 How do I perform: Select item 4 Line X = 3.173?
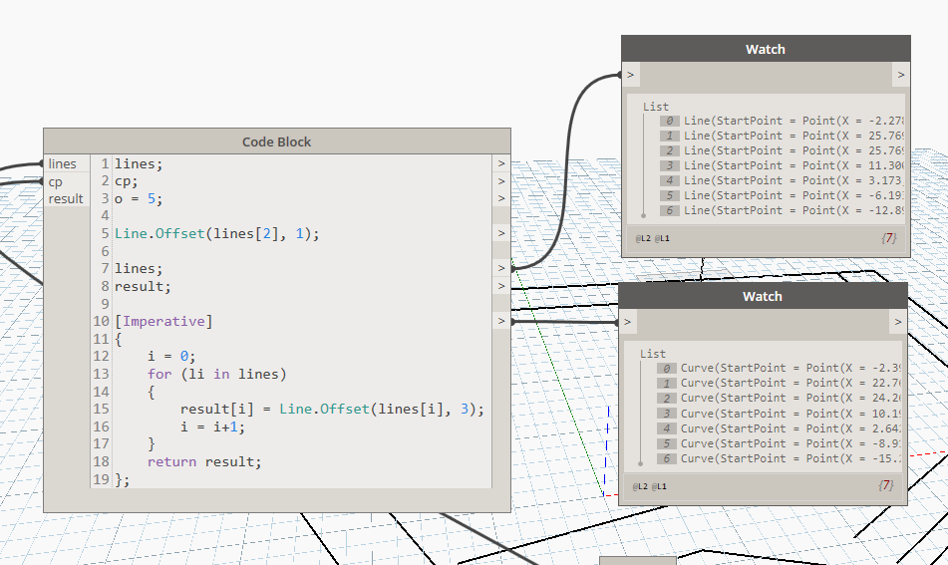click(x=782, y=180)
